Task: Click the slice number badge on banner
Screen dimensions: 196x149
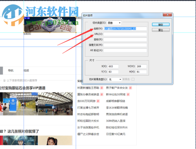Action: click(27, 18)
